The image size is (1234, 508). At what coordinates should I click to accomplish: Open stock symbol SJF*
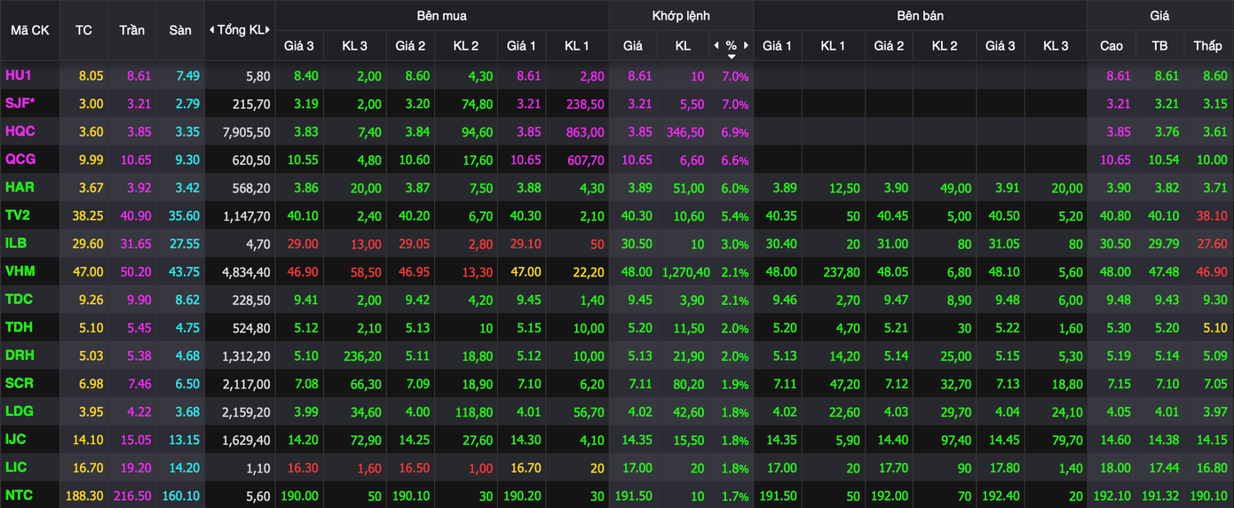coord(20,104)
